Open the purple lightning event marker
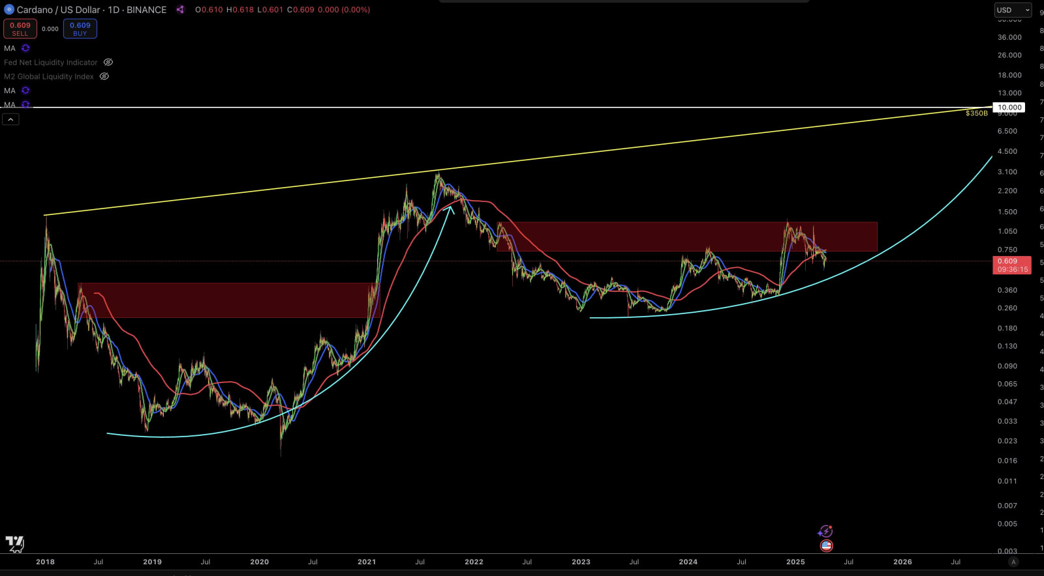This screenshot has height=576, width=1044. tap(825, 532)
